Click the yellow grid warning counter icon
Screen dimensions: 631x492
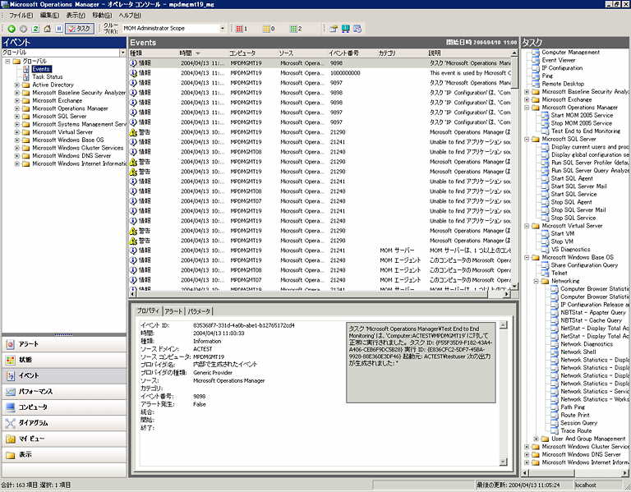tap(266, 29)
